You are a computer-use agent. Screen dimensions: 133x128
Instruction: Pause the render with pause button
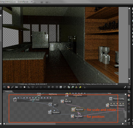(21, 87)
